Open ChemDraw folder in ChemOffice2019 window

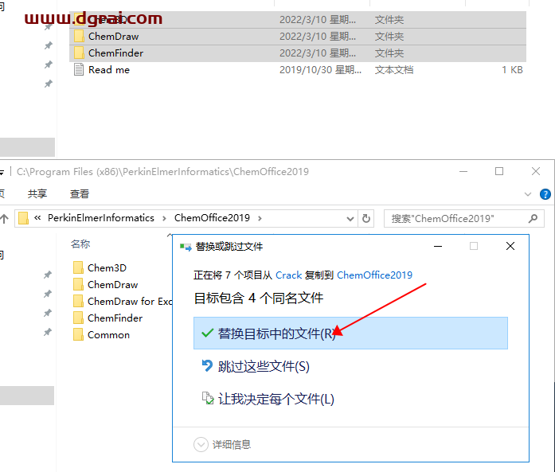[112, 284]
